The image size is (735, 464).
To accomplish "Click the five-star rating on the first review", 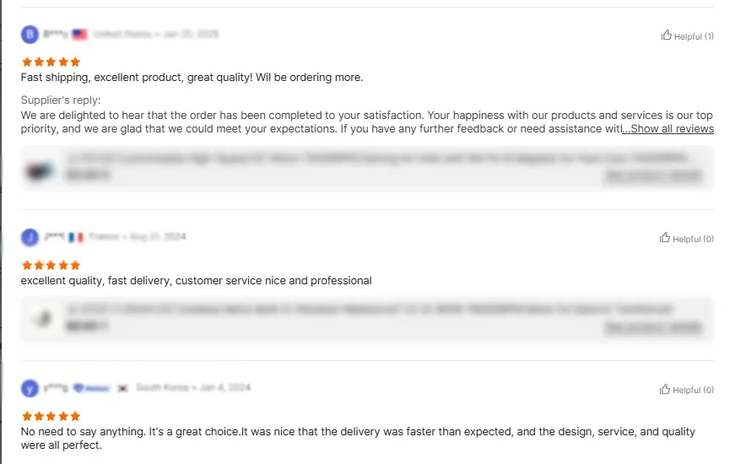I will (x=51, y=62).
